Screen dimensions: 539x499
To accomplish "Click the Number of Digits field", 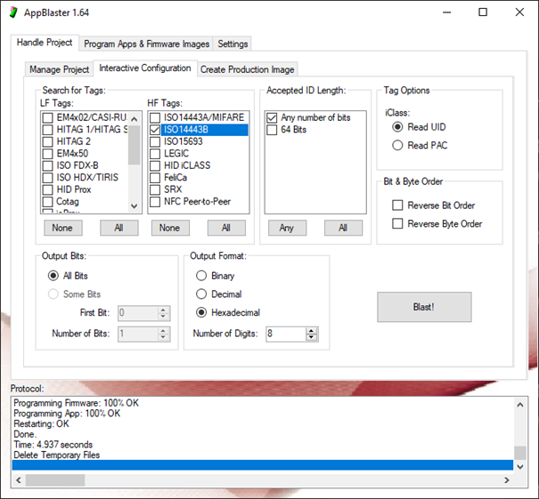I will [x=286, y=334].
